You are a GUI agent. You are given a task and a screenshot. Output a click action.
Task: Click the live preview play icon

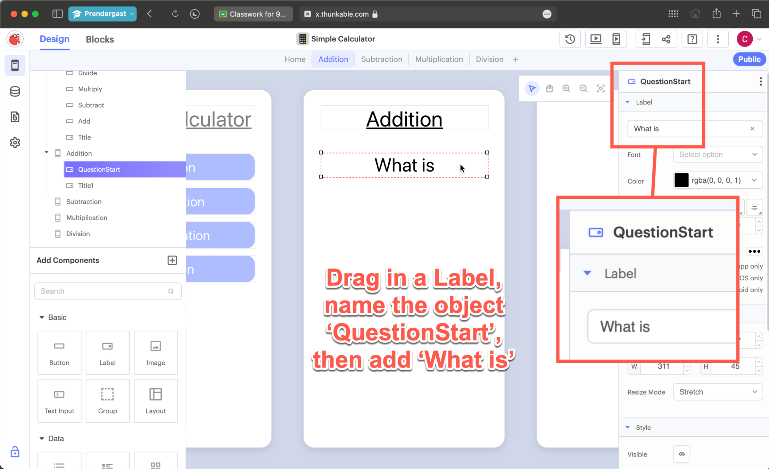point(596,39)
